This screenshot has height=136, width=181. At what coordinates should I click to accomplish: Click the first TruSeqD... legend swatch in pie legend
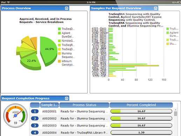pyautogui.click(x=60, y=29)
